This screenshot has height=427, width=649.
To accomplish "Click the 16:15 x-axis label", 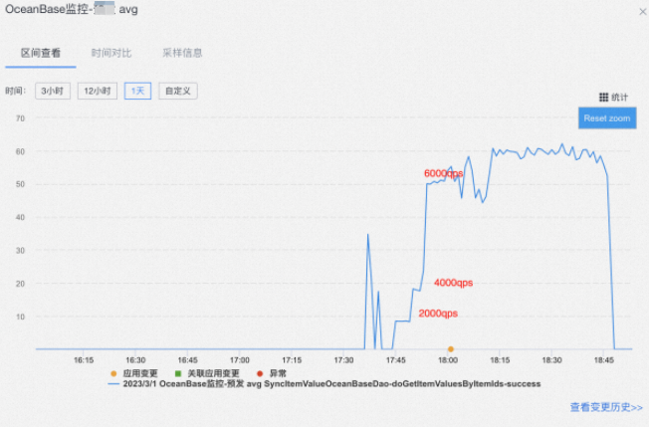I will [x=84, y=360].
